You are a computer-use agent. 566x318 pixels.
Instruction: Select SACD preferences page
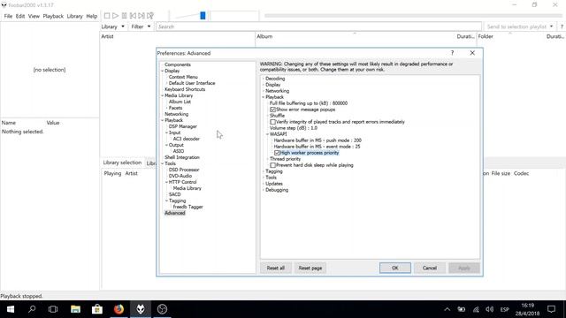(x=175, y=194)
